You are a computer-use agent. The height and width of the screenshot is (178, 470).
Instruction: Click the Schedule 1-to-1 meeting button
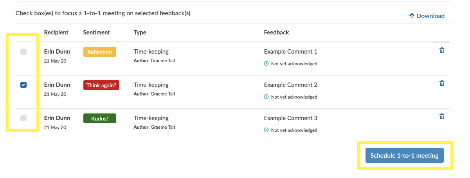coord(405,155)
